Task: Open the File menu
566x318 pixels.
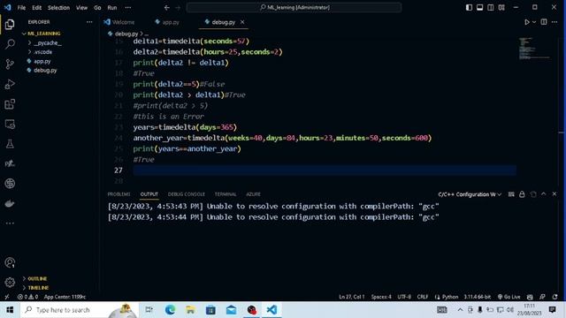Action: 21,8
